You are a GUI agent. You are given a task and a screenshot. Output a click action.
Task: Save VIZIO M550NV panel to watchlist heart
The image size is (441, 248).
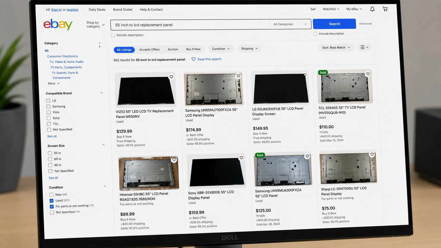click(x=171, y=77)
